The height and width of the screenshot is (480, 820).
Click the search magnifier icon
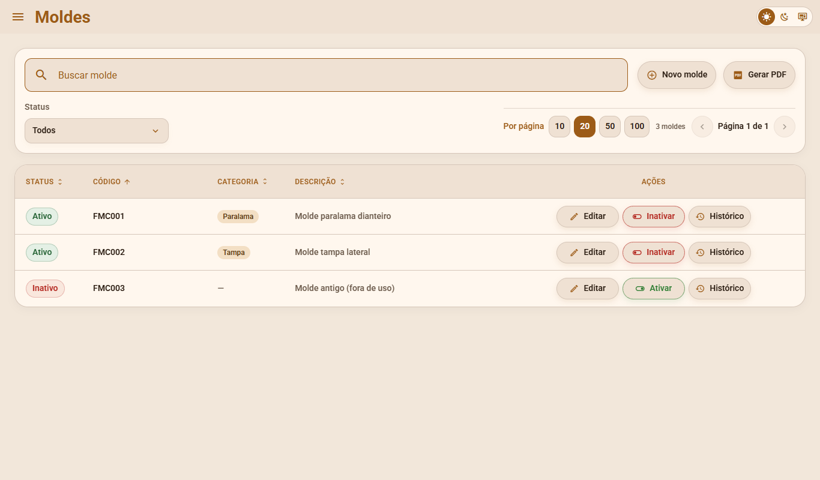point(41,75)
